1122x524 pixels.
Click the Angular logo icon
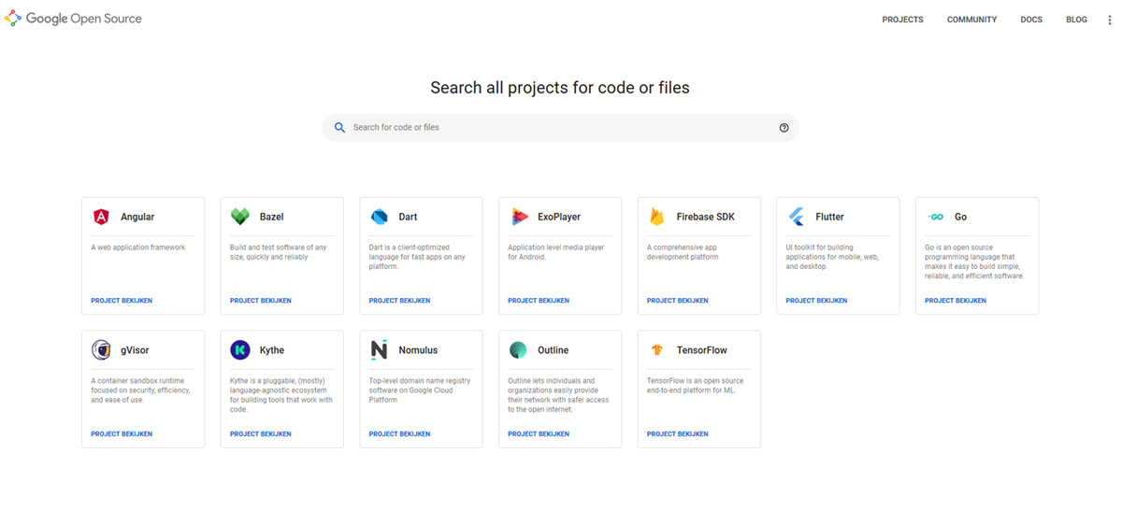101,217
